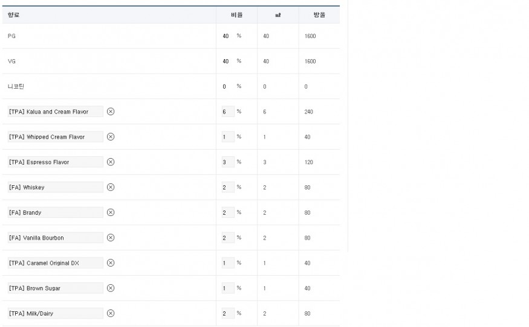Click the Kalua and Cream percentage field

(x=227, y=112)
